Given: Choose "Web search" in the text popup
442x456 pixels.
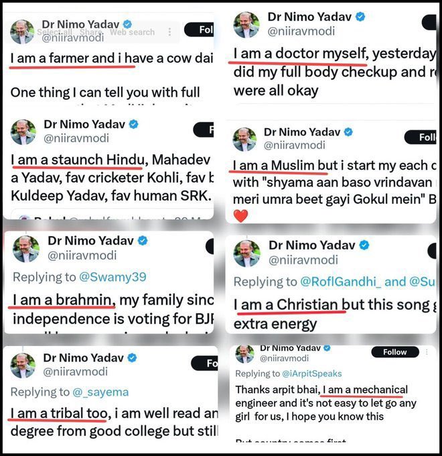Looking at the screenshot, I should pos(132,32).
